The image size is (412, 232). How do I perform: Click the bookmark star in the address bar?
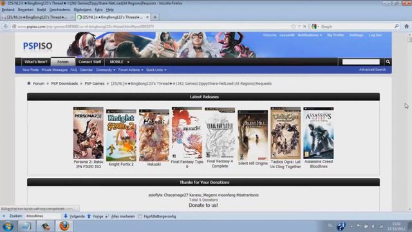[x=294, y=26]
